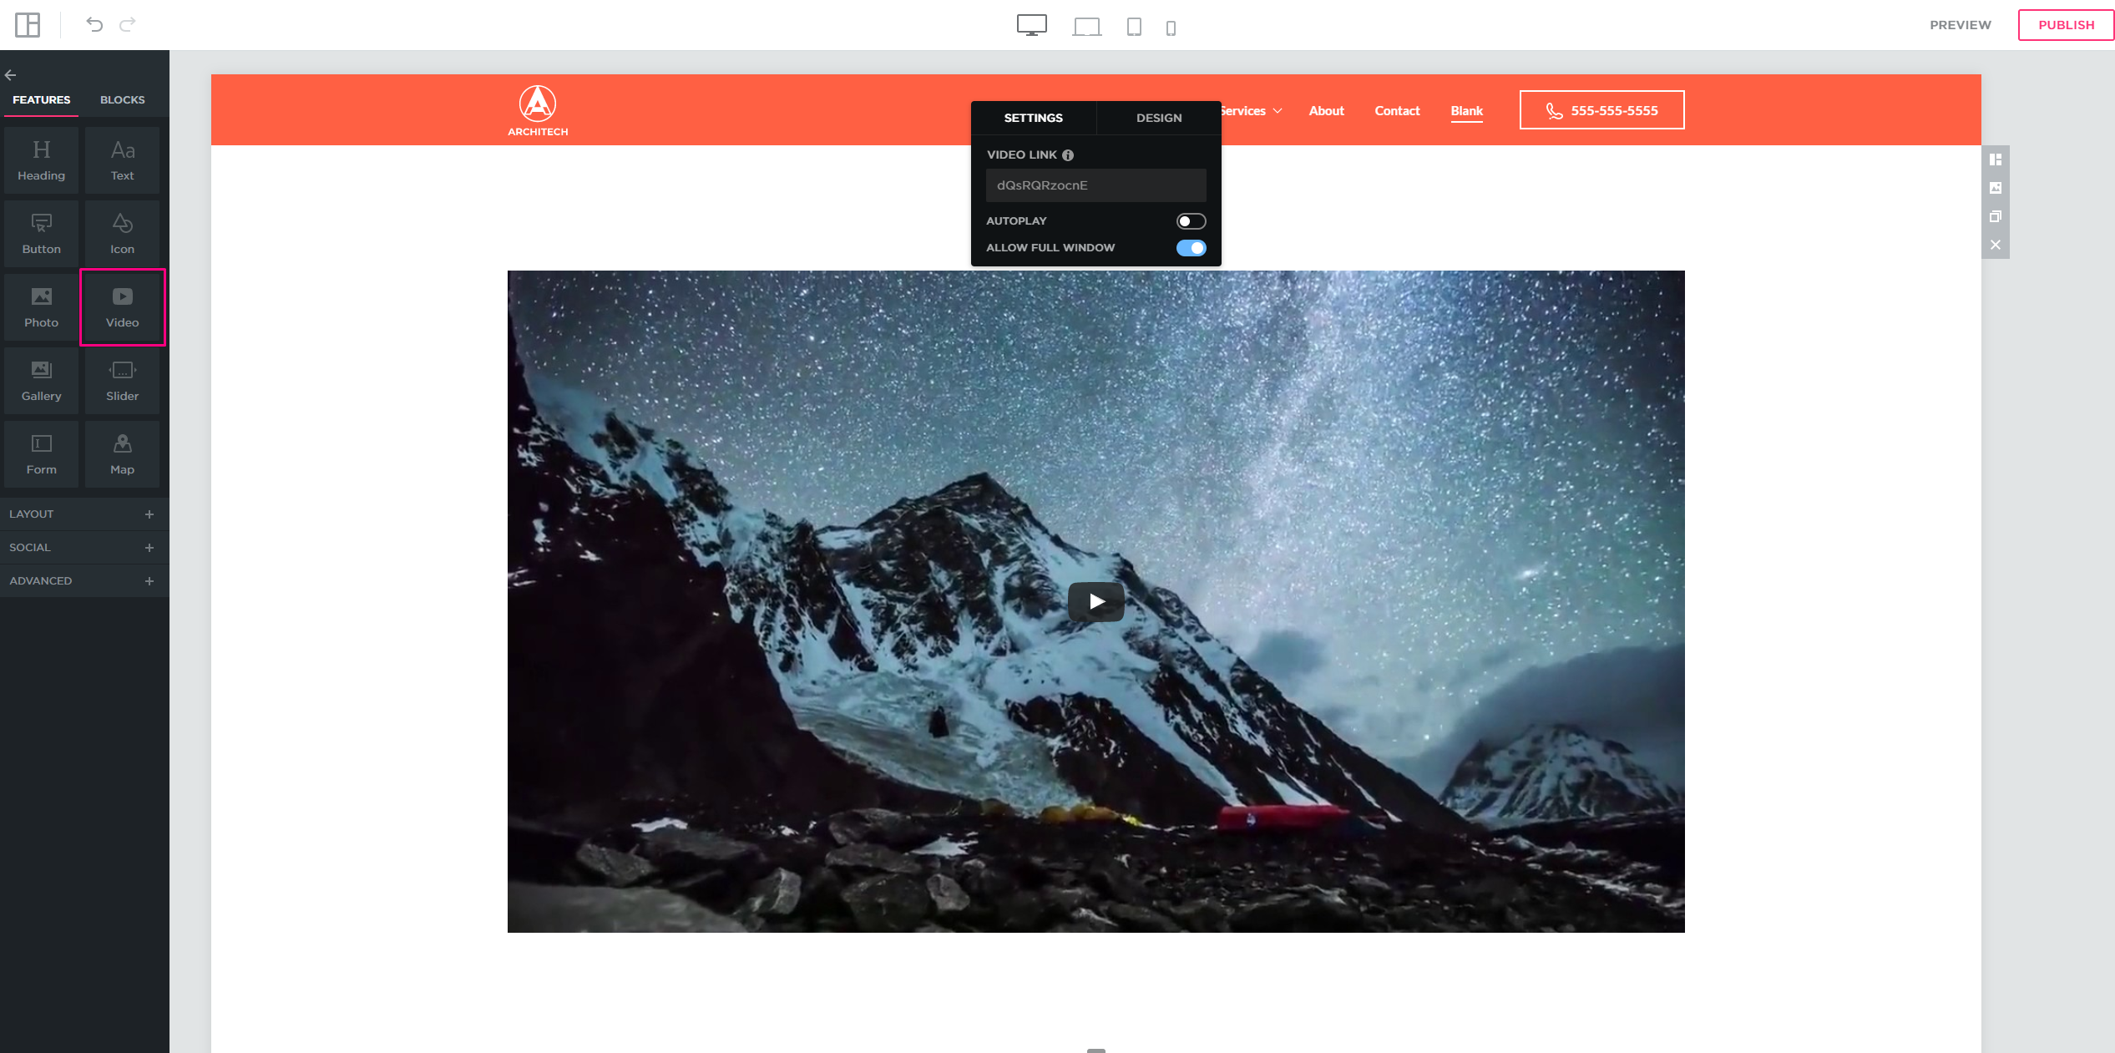The image size is (2115, 1053).
Task: Select the Gallery feature icon
Action: pyautogui.click(x=41, y=380)
